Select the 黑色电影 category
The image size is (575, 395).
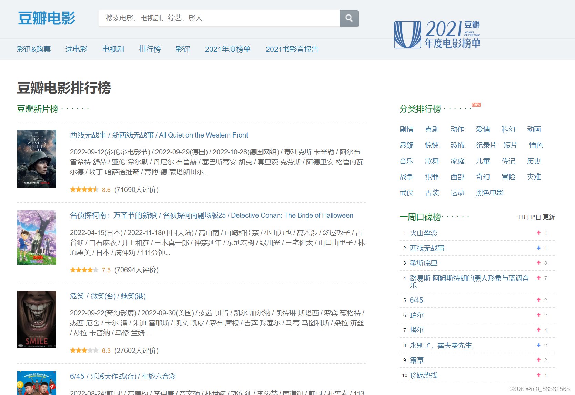490,193
